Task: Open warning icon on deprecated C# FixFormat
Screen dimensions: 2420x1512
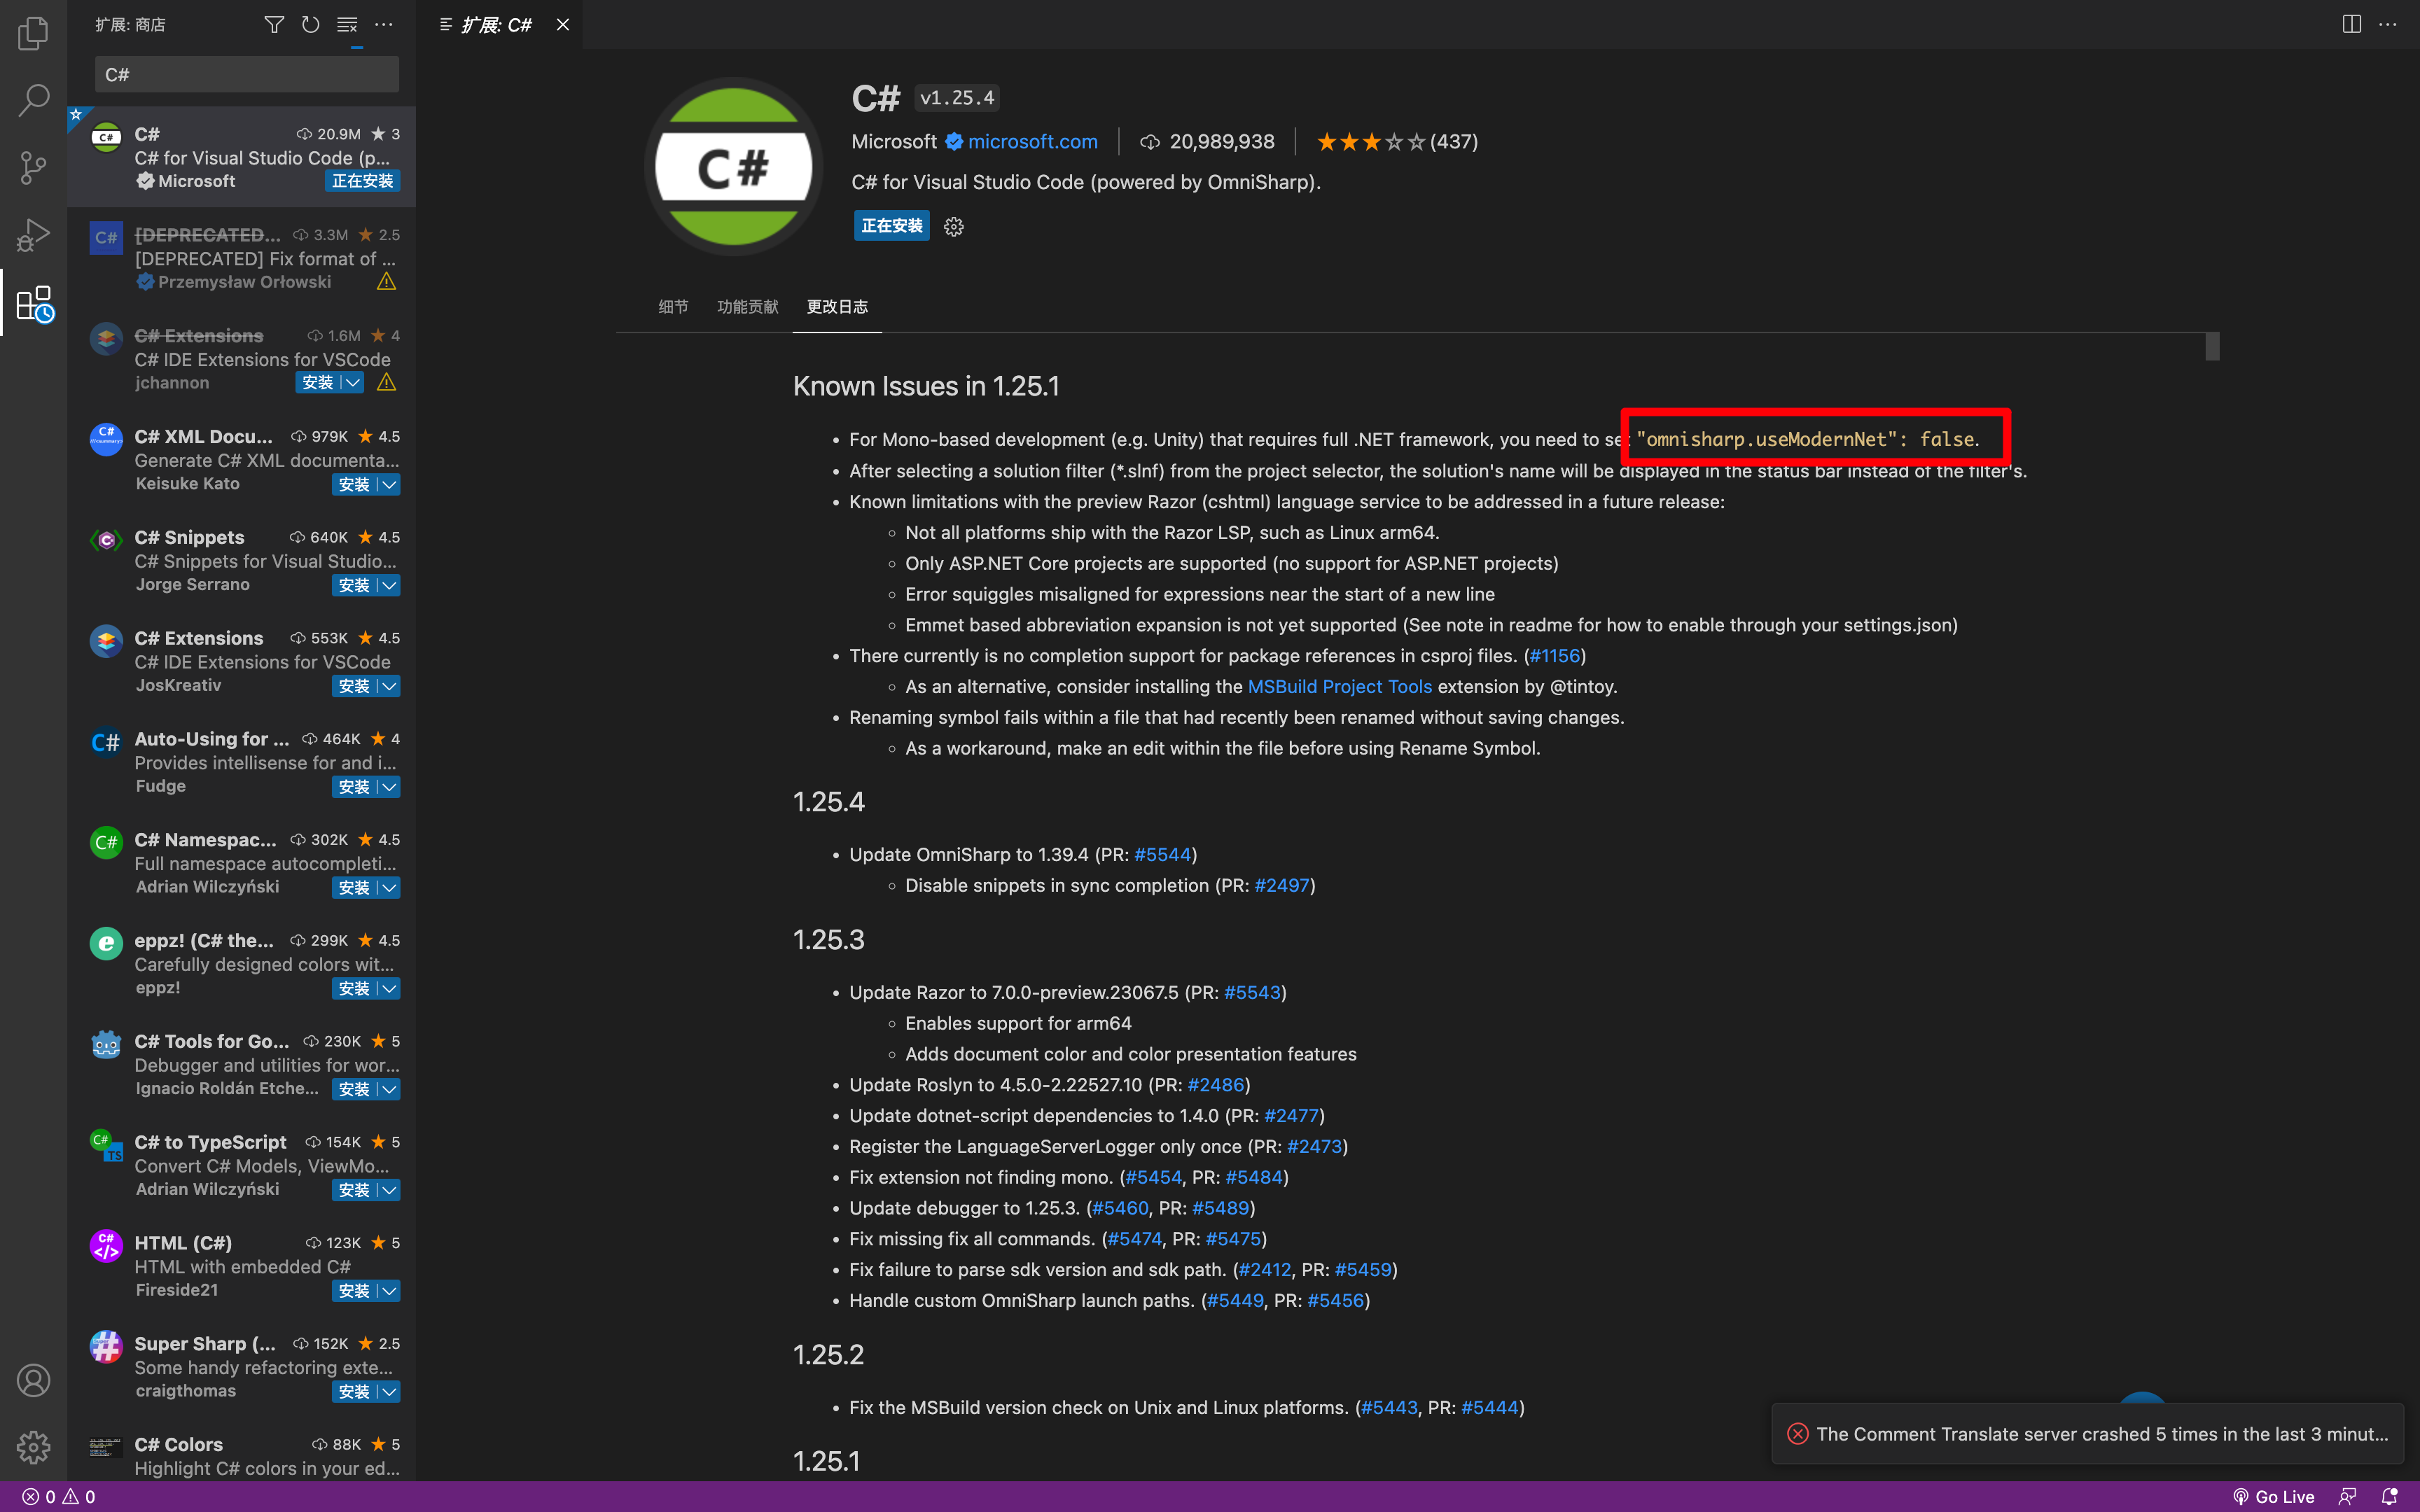Action: (387, 282)
